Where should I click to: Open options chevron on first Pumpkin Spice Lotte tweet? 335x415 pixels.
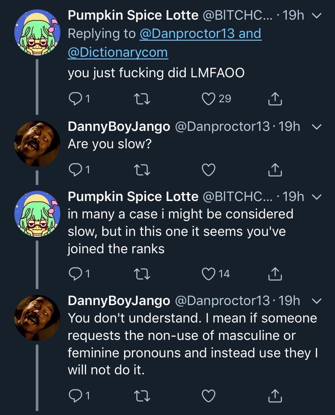click(x=316, y=16)
